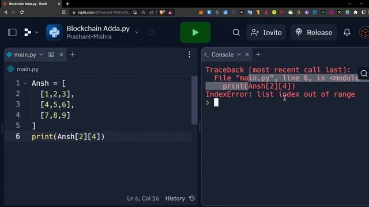
Task: Click the Invite button
Action: 266,32
